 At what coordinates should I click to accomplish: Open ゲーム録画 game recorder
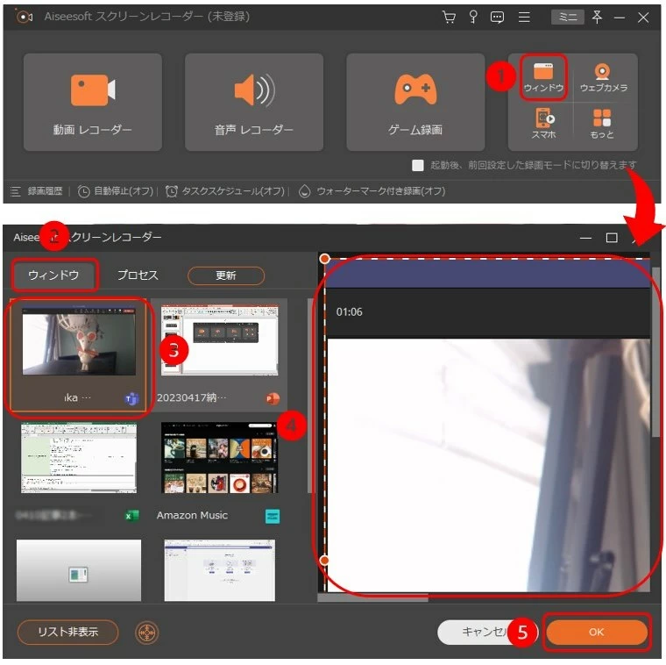(415, 102)
